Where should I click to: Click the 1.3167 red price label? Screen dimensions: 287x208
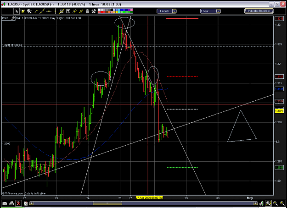279,77
